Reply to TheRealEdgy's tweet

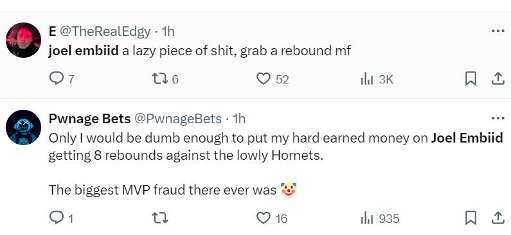(x=56, y=79)
